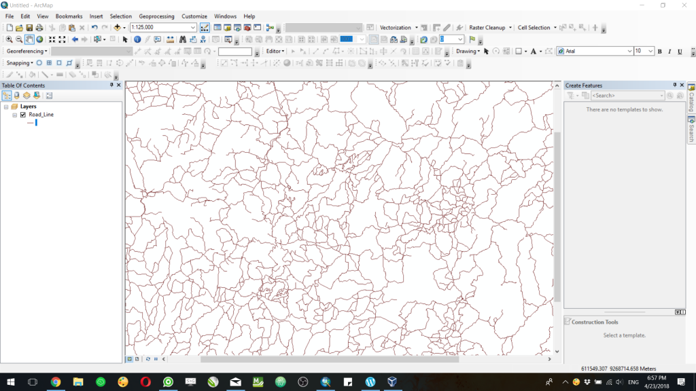Select the Pan tool
The height and width of the screenshot is (391, 696).
[x=29, y=39]
